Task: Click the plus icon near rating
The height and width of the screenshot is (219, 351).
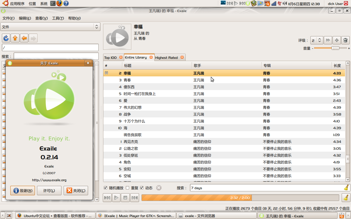Action: click(x=337, y=40)
